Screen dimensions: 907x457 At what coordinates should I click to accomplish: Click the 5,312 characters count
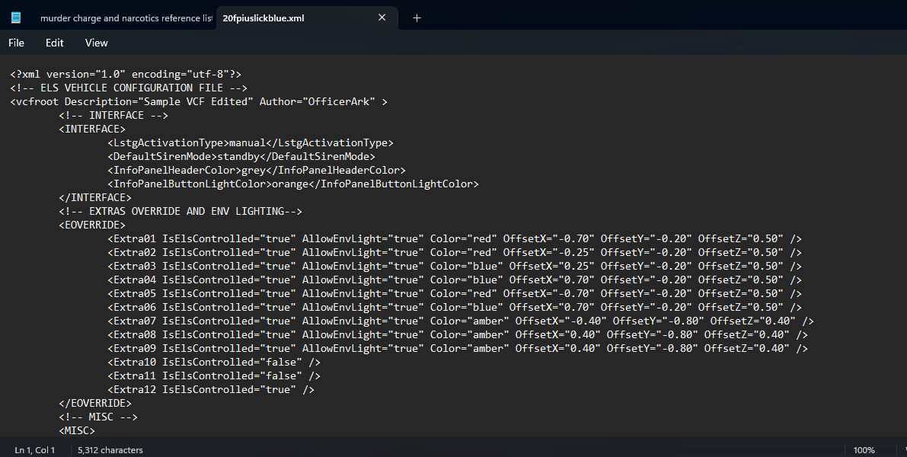(110, 450)
